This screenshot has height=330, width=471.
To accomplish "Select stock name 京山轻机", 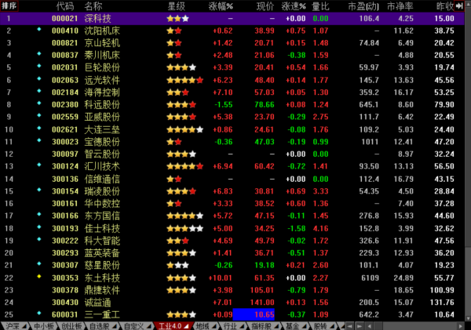I will (102, 43).
